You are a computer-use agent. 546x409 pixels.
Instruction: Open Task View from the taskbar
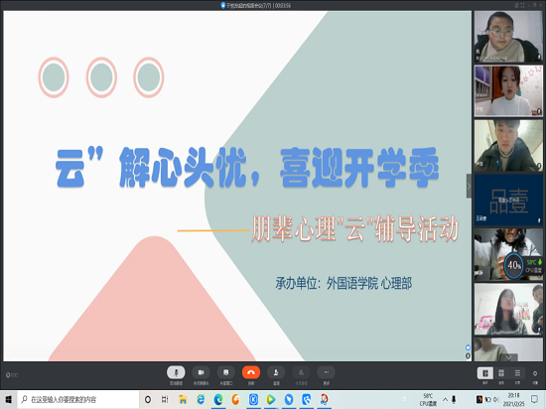pyautogui.click(x=165, y=400)
